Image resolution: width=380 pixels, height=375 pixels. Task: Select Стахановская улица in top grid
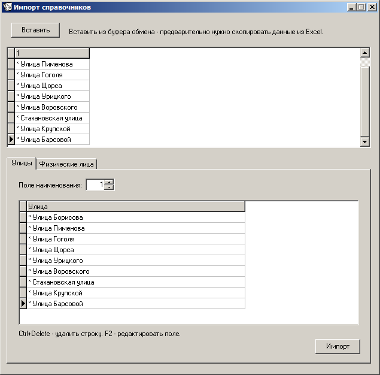[51, 118]
